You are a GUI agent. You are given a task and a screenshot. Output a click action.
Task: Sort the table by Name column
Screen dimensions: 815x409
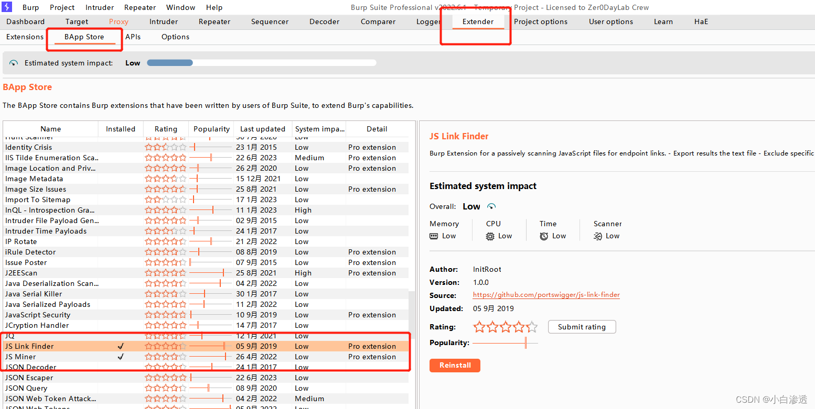[51, 129]
